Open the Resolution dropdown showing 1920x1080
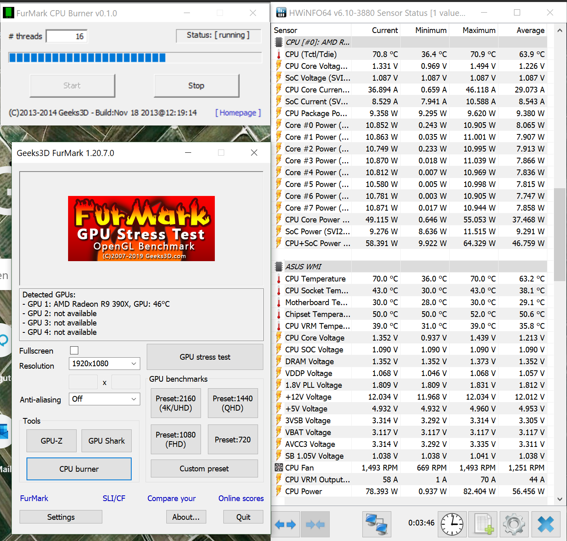The height and width of the screenshot is (541, 567). click(x=104, y=363)
